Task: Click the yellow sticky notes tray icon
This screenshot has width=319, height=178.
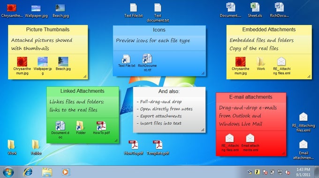Action: [257, 172]
